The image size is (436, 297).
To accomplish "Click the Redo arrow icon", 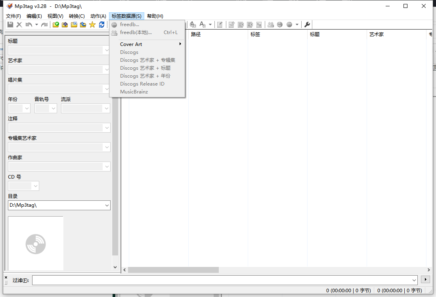I will (x=44, y=25).
